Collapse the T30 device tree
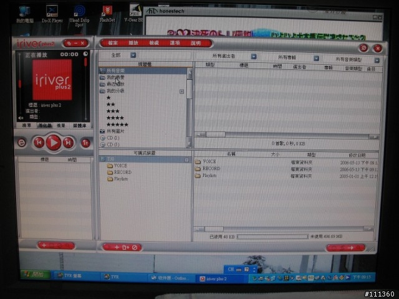The image size is (399, 299). [186, 160]
